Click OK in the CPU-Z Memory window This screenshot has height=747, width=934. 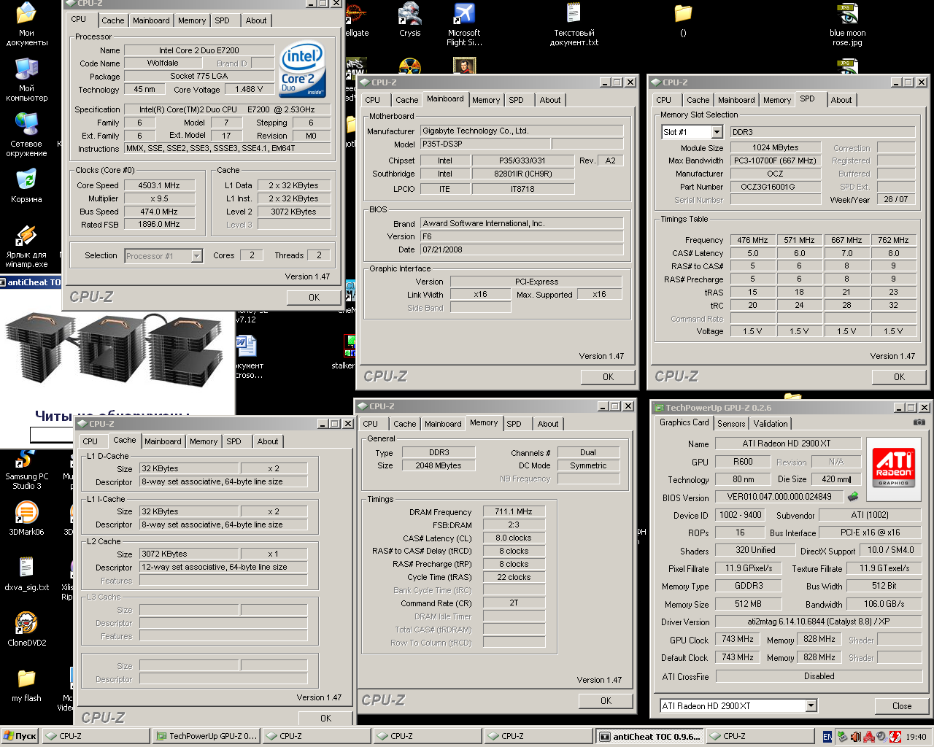(x=606, y=701)
